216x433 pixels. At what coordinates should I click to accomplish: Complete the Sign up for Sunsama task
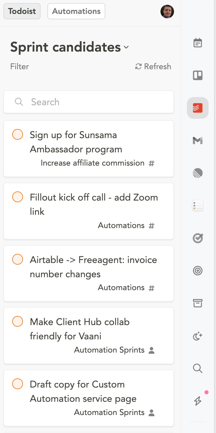18,134
